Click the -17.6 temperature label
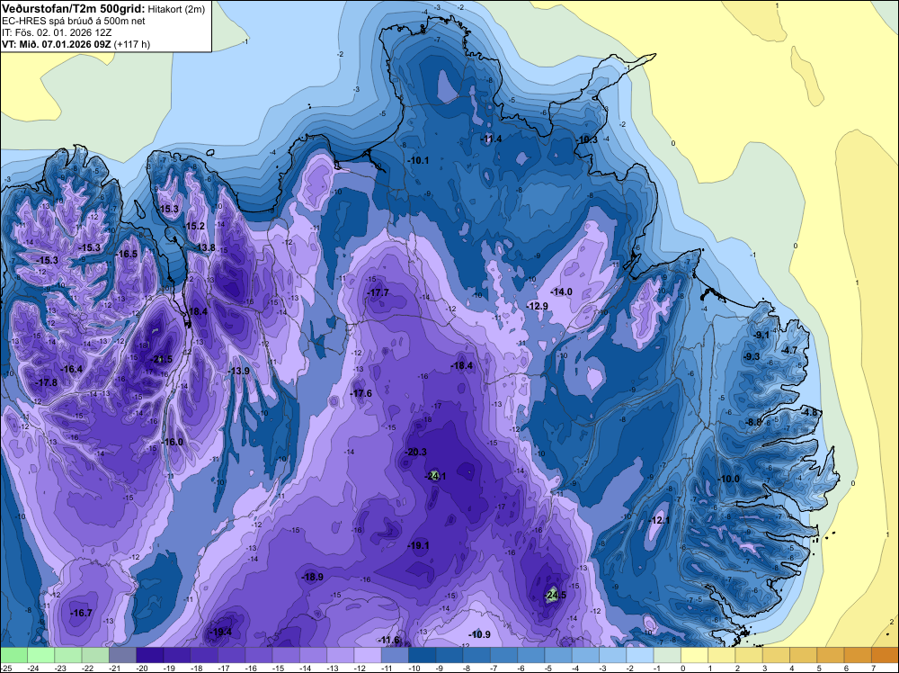 pyautogui.click(x=361, y=393)
